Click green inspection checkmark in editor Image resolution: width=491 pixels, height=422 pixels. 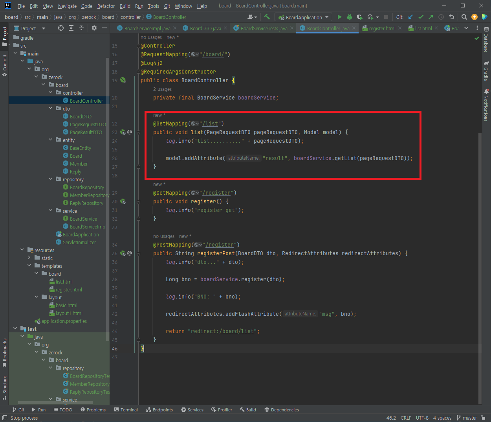tap(477, 38)
